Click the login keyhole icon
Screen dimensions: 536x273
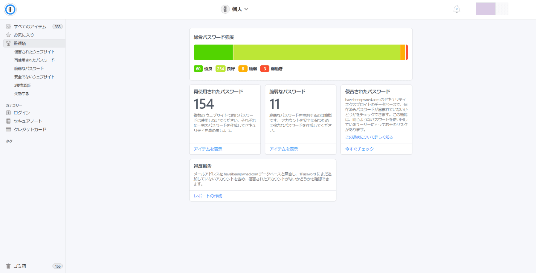point(8,113)
